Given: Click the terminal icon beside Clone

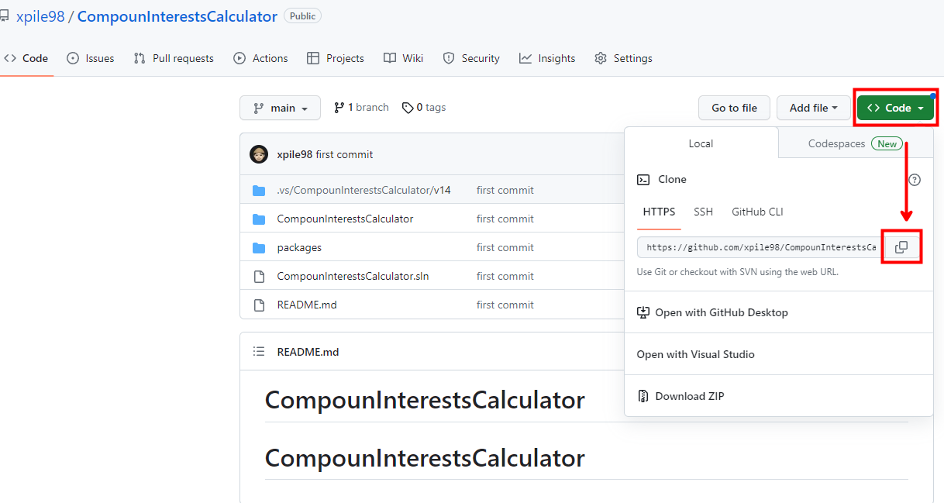Looking at the screenshot, I should click(x=643, y=180).
